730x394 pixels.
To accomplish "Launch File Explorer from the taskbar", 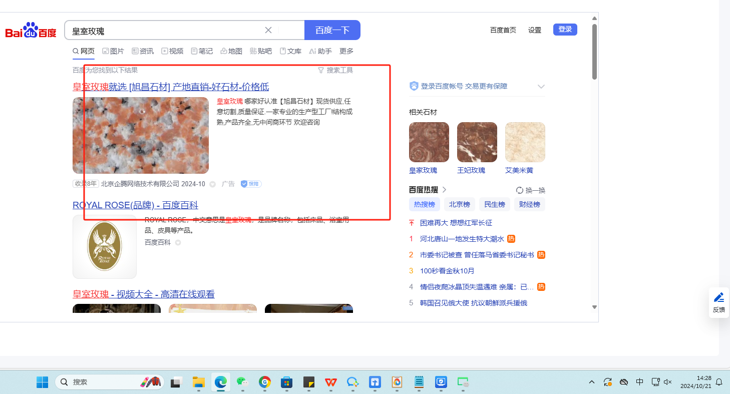I will 199,382.
